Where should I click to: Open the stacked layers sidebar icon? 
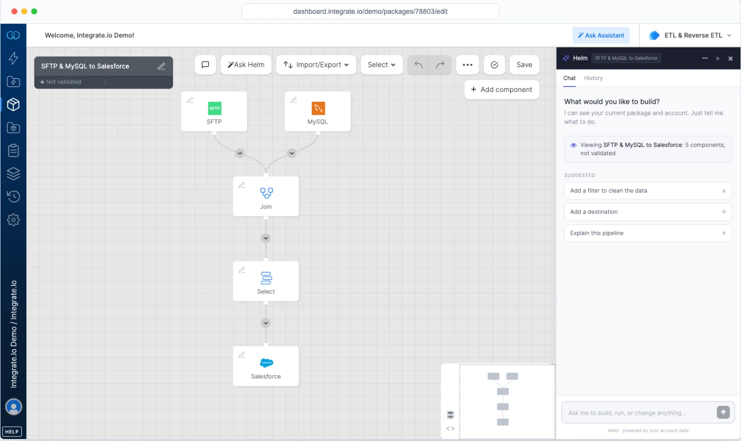(13, 174)
